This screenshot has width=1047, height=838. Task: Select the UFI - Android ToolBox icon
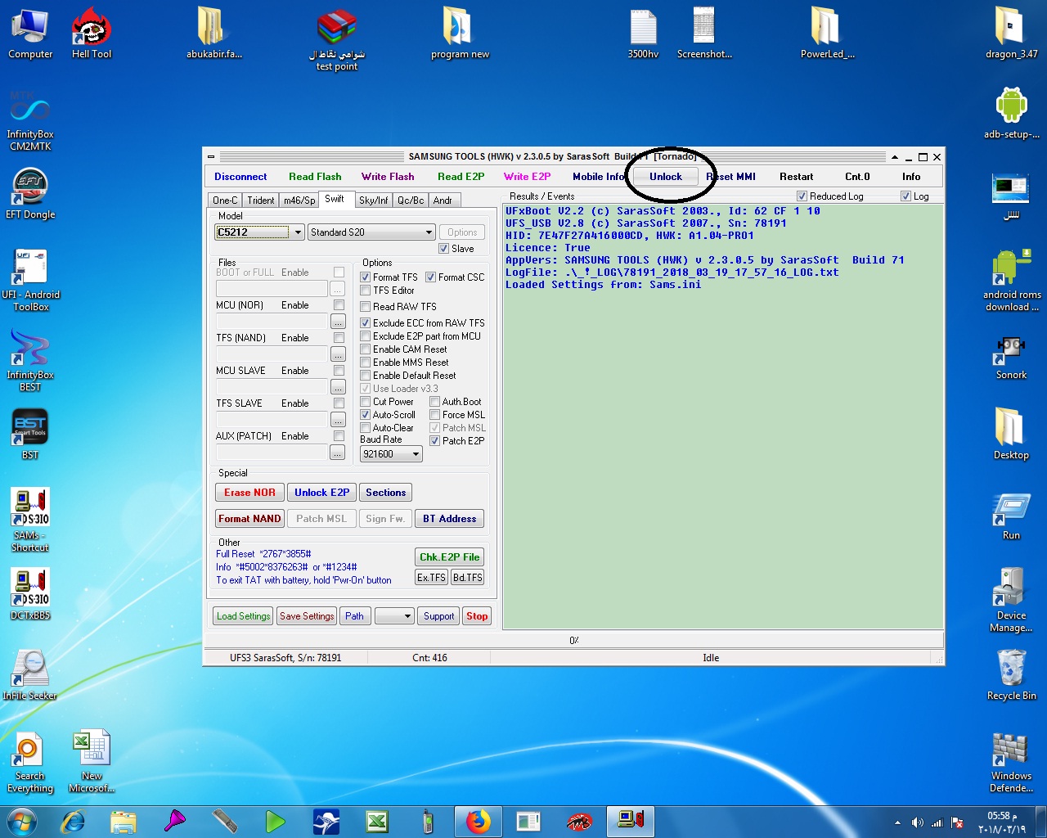click(x=30, y=281)
